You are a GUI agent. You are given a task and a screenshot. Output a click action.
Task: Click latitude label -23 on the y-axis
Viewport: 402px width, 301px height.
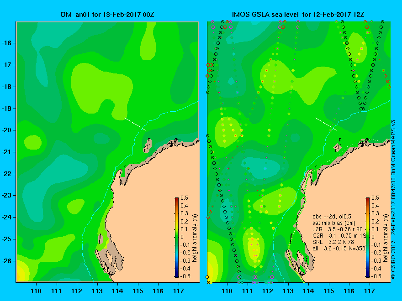coord(7,196)
